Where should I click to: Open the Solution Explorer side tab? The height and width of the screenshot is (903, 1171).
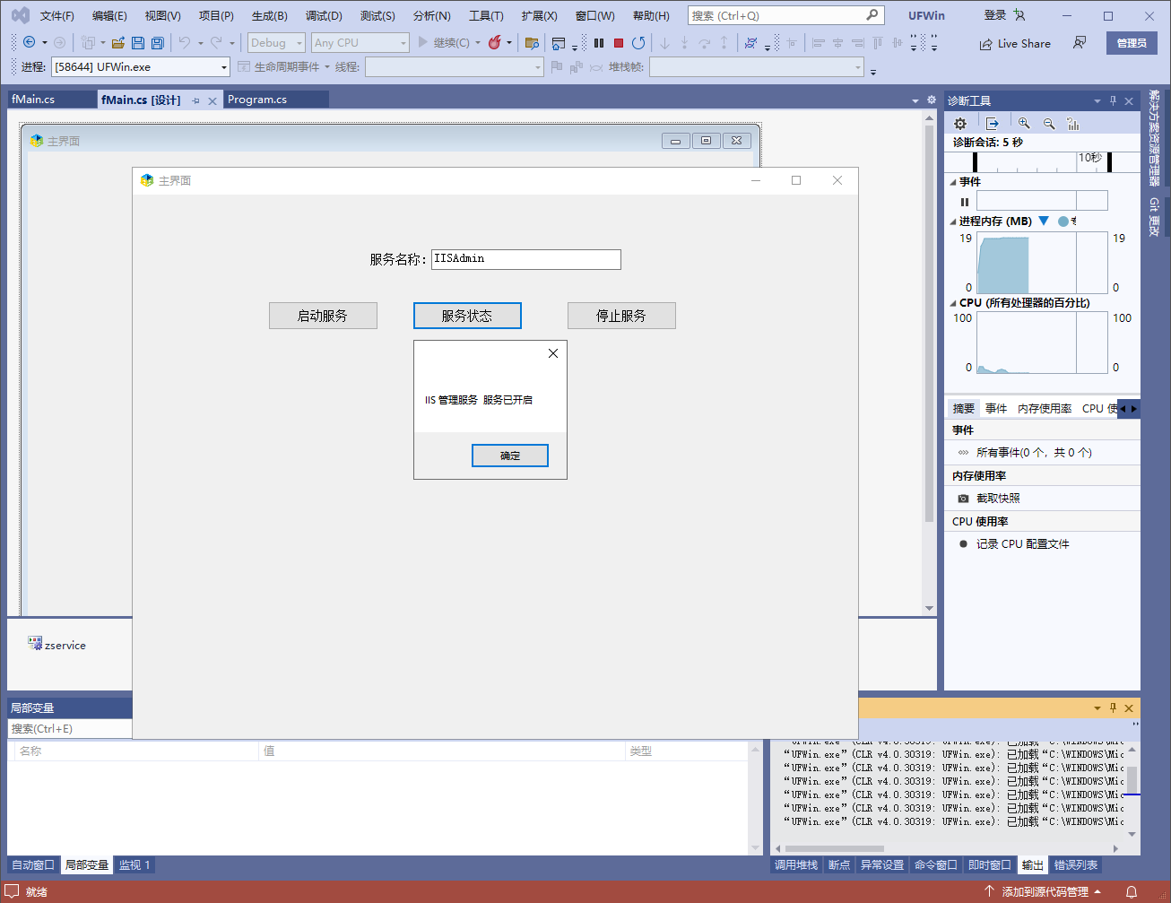click(x=1154, y=137)
